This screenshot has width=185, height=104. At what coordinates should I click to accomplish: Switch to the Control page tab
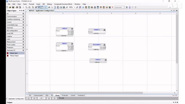pos(73,95)
